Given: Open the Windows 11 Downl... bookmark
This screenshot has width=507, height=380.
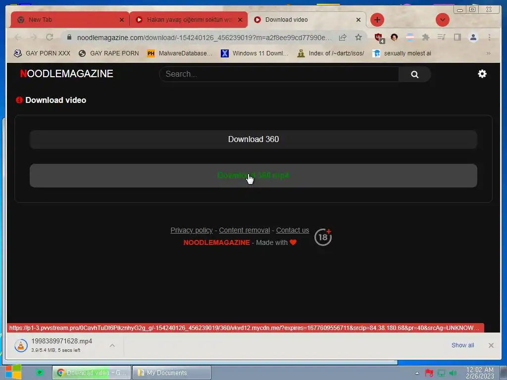Looking at the screenshot, I should tap(254, 53).
